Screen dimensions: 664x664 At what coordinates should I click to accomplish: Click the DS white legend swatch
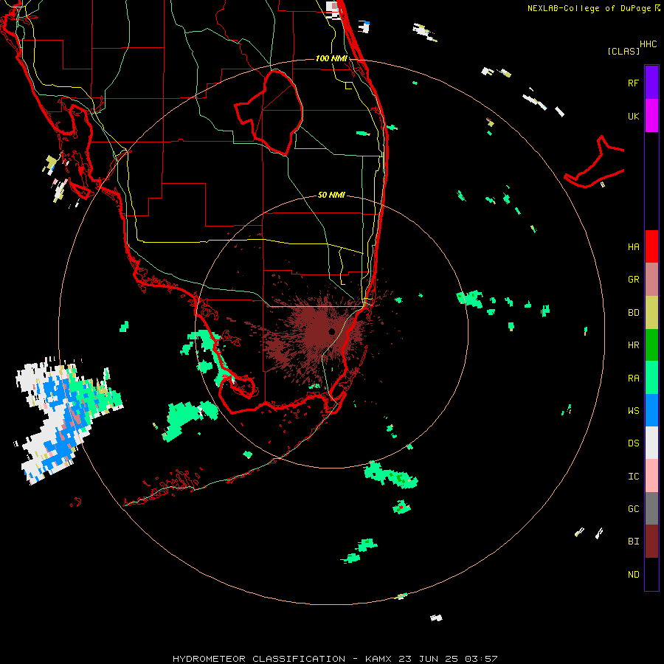point(651,443)
